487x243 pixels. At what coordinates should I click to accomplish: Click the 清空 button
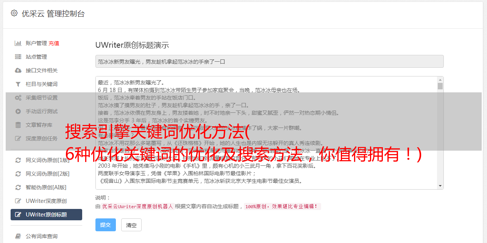pos(131,225)
